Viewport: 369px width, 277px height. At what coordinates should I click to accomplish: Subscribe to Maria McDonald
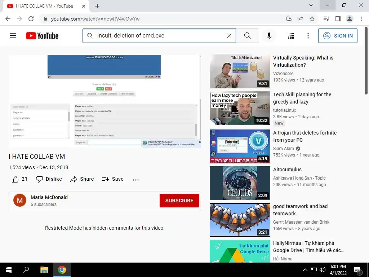click(179, 201)
